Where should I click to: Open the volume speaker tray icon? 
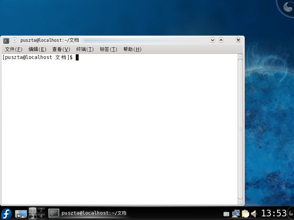point(254,214)
